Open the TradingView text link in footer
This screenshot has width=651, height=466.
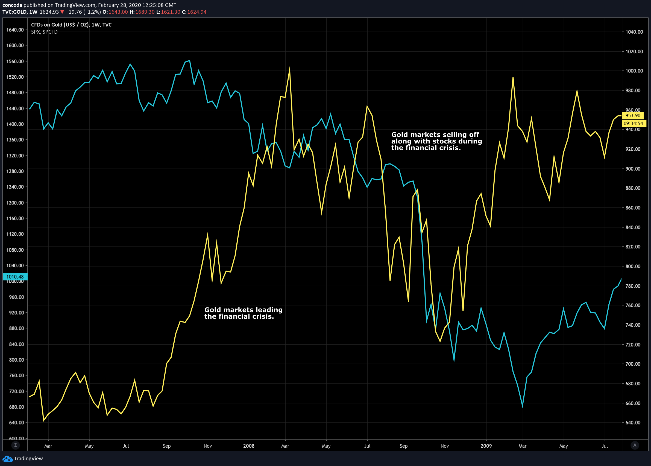[28, 459]
